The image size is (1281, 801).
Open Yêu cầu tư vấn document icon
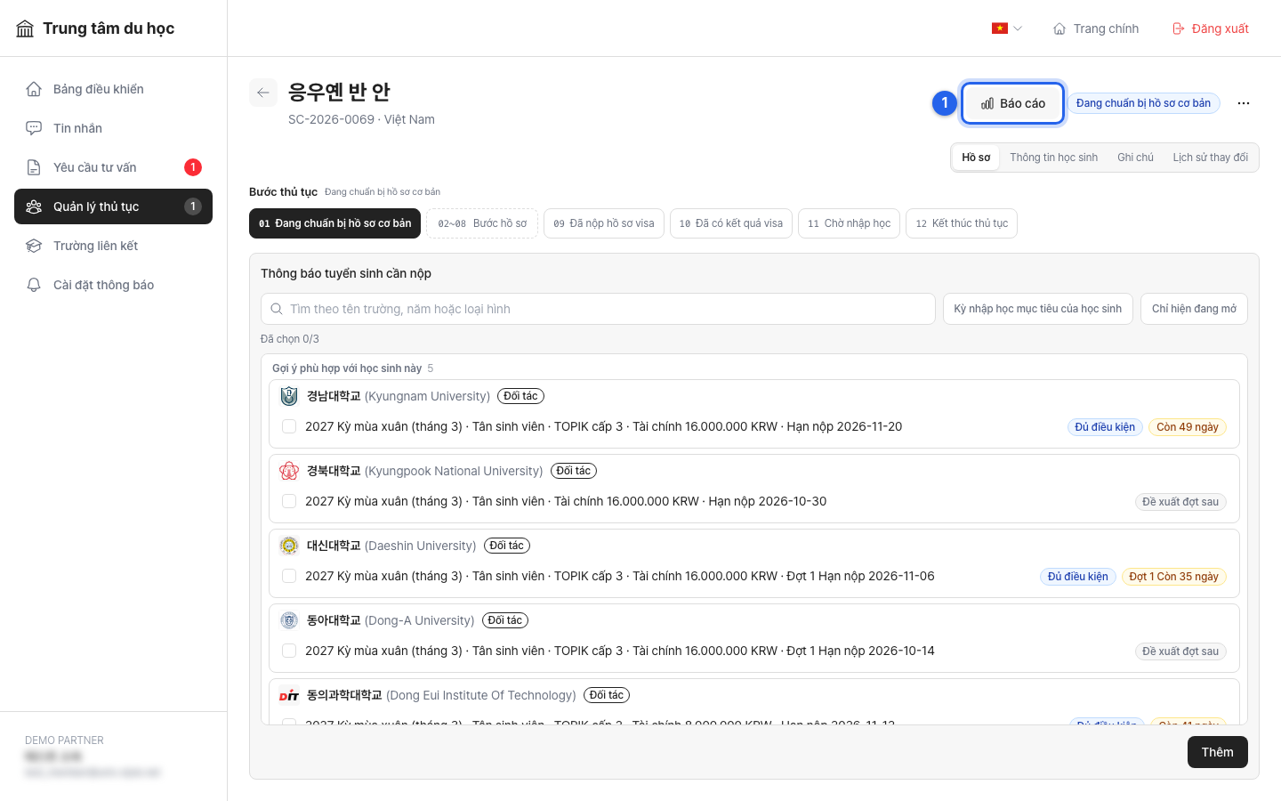point(34,167)
